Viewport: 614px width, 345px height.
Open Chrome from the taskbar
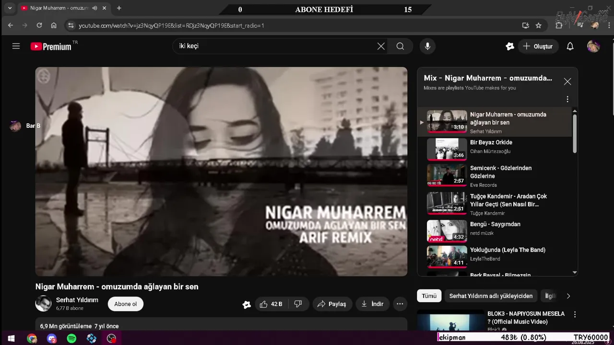(32, 338)
